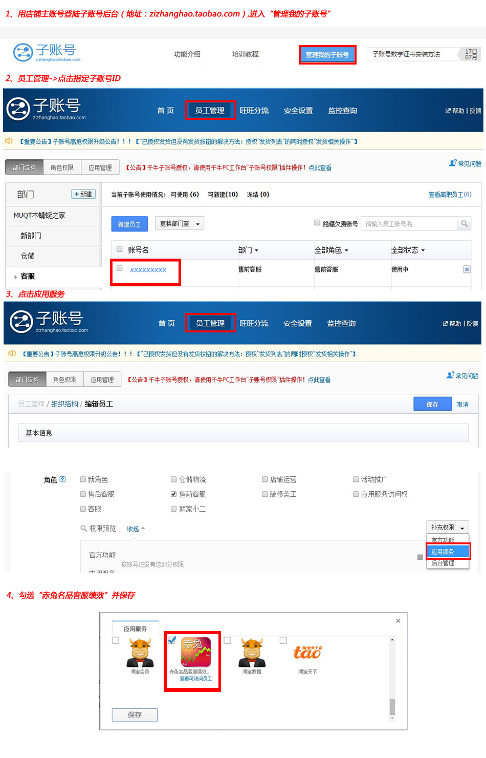Click the 子账号 logo on the edit employee page
This screenshot has width=486, height=758.
point(49,321)
